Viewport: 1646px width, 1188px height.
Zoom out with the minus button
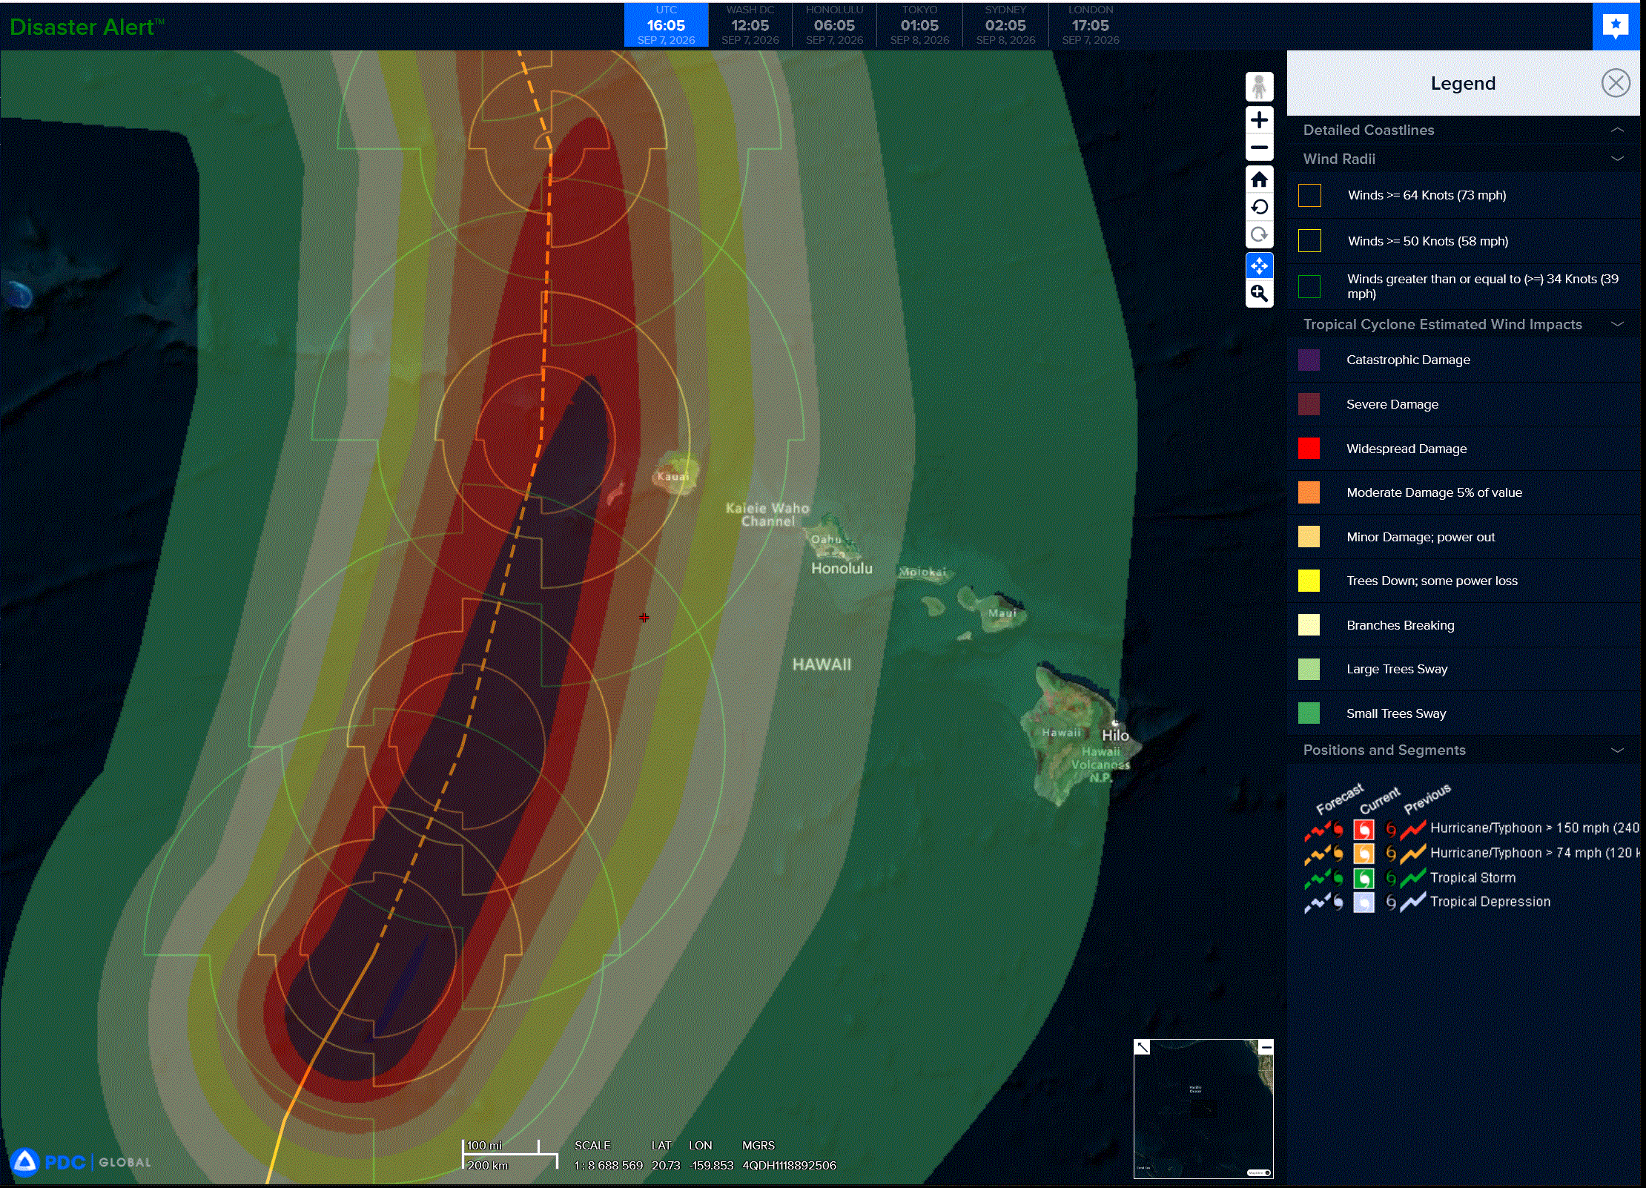[1259, 148]
